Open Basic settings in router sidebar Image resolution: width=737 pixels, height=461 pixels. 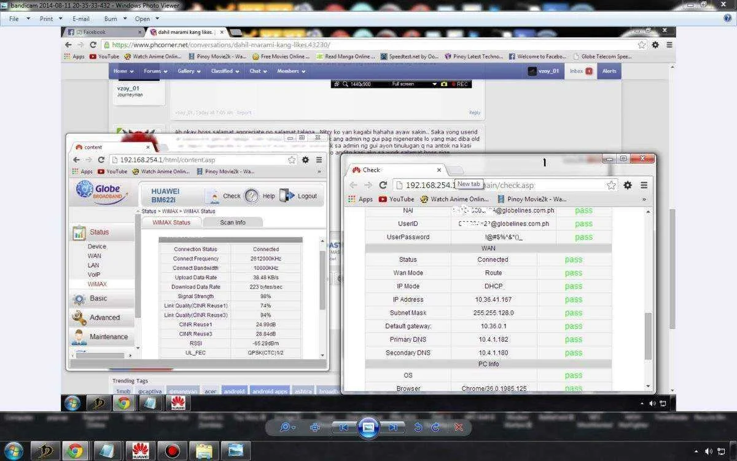point(101,299)
